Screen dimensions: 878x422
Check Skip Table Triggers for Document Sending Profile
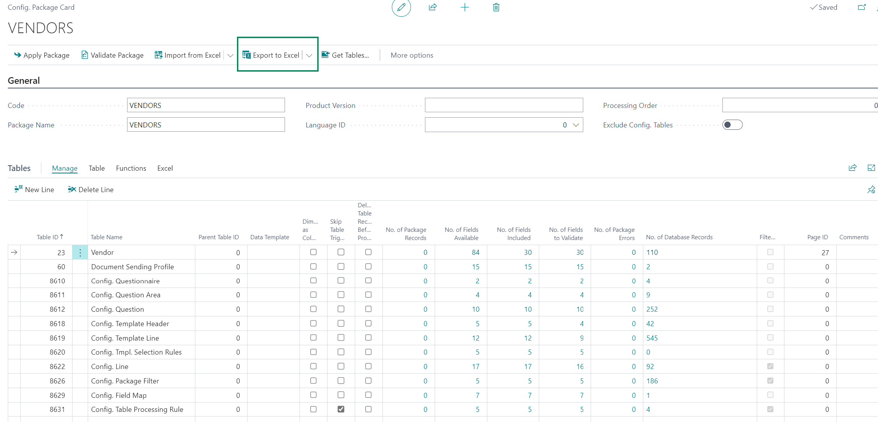pos(341,267)
